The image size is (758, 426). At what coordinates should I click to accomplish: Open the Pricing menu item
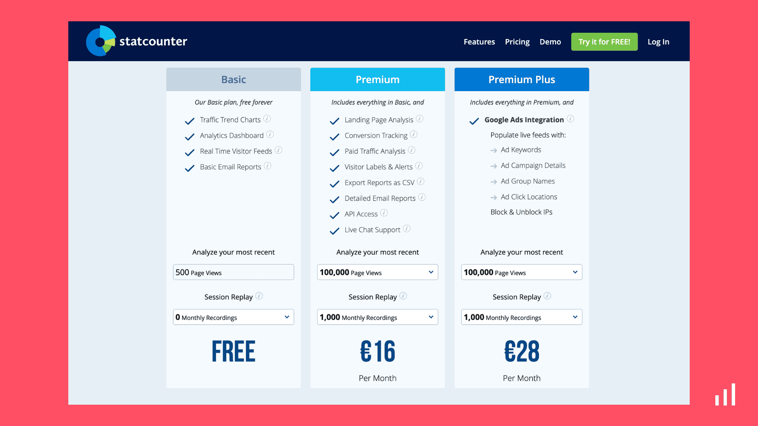(517, 41)
